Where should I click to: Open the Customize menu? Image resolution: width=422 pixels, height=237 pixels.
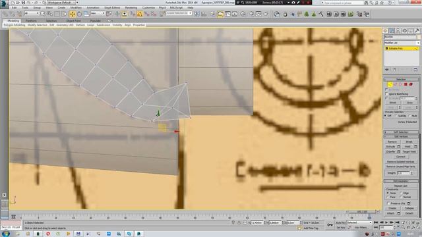(x=148, y=7)
